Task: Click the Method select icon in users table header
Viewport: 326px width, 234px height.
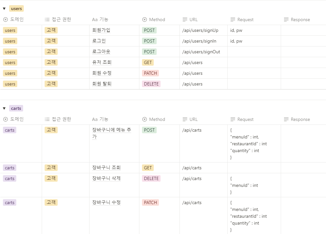Action: coord(145,19)
